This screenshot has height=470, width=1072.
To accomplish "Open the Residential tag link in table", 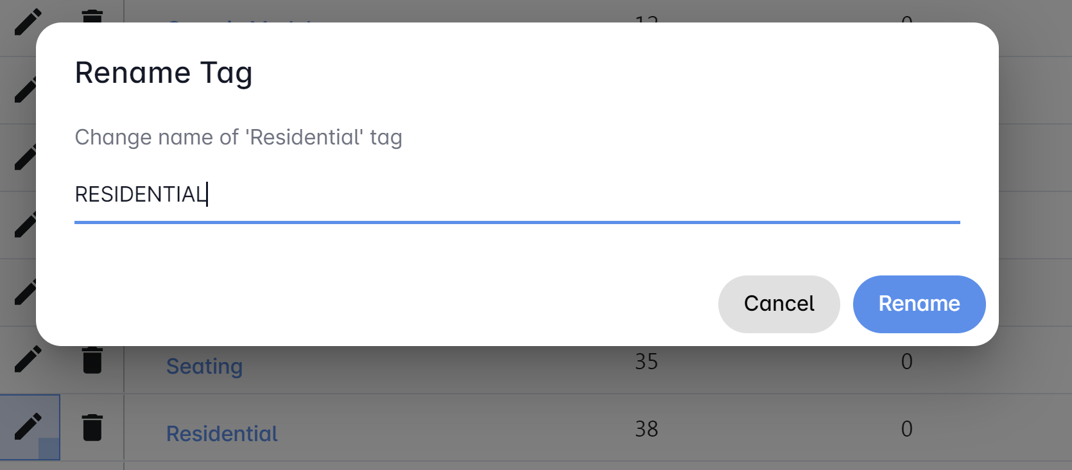I will (x=221, y=433).
